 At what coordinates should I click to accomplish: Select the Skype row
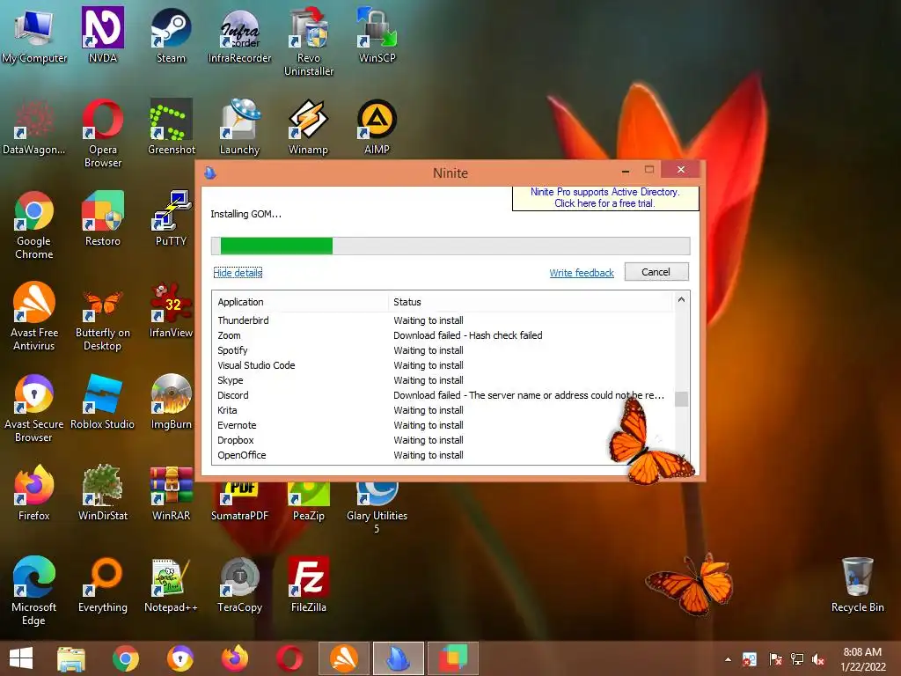point(443,380)
